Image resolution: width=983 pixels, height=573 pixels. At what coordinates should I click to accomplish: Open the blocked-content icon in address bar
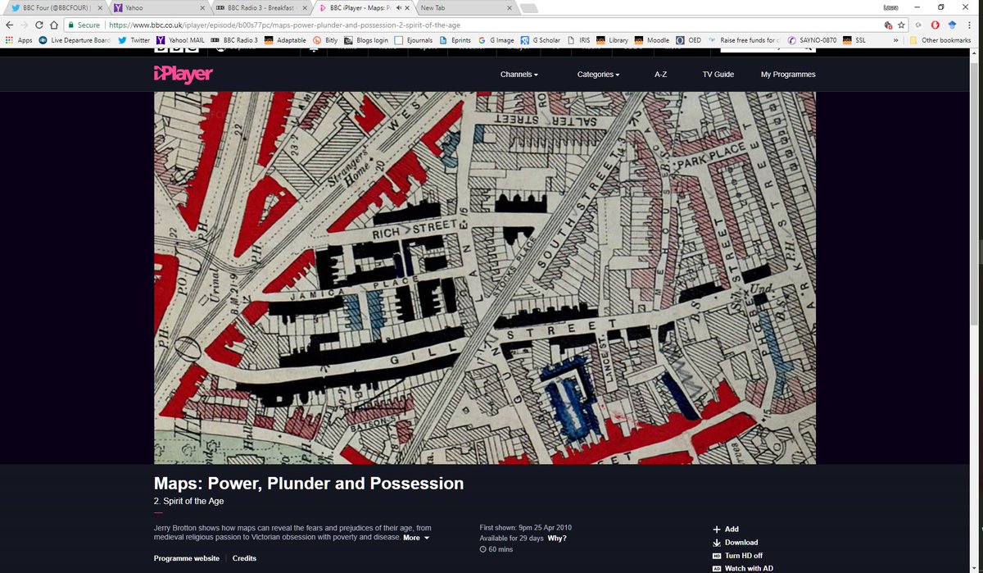click(887, 25)
